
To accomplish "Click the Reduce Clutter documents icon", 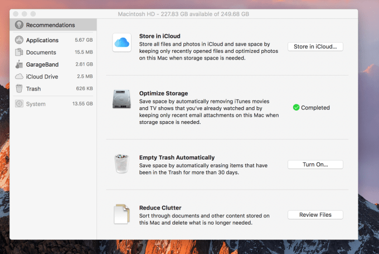I will click(122, 215).
